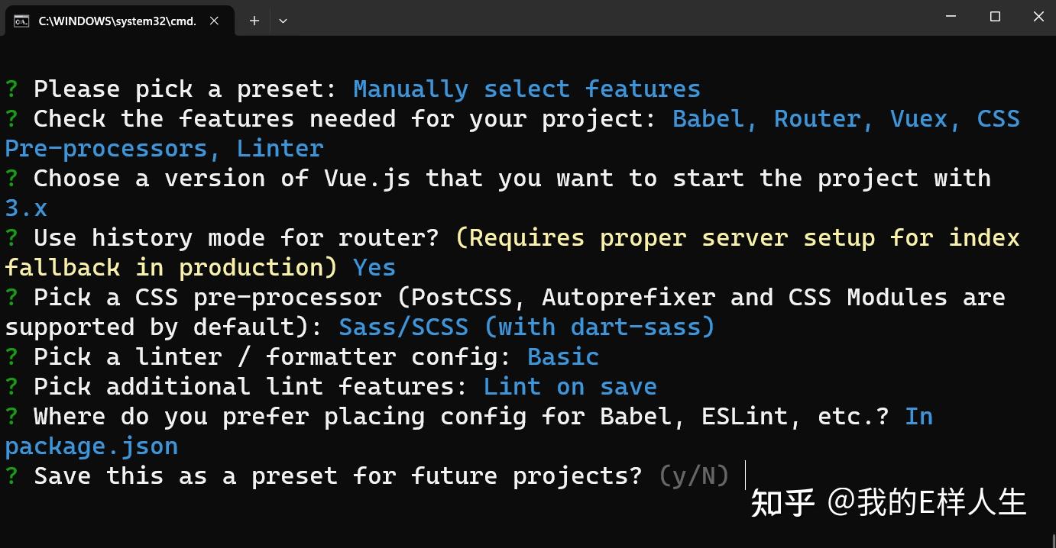Maximize the terminal window
The image size is (1056, 548).
995,16
